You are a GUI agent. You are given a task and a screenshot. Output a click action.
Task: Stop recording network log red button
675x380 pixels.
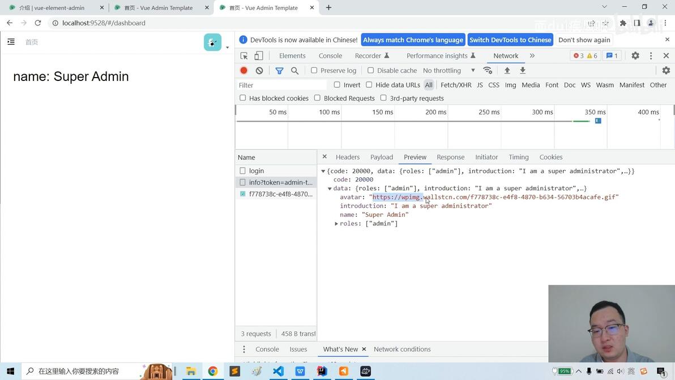tap(243, 71)
